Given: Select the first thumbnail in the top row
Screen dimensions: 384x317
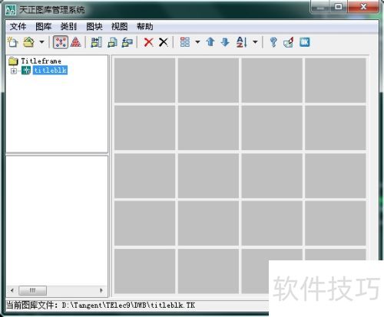Looking at the screenshot, I should pos(144,80).
